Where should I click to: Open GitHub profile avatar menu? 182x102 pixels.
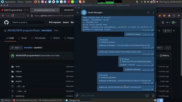[174, 22]
